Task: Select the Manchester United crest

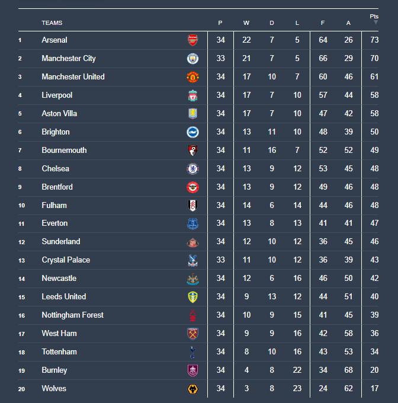Action: [x=192, y=77]
